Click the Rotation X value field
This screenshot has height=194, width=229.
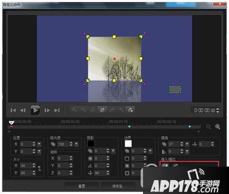point(63,158)
